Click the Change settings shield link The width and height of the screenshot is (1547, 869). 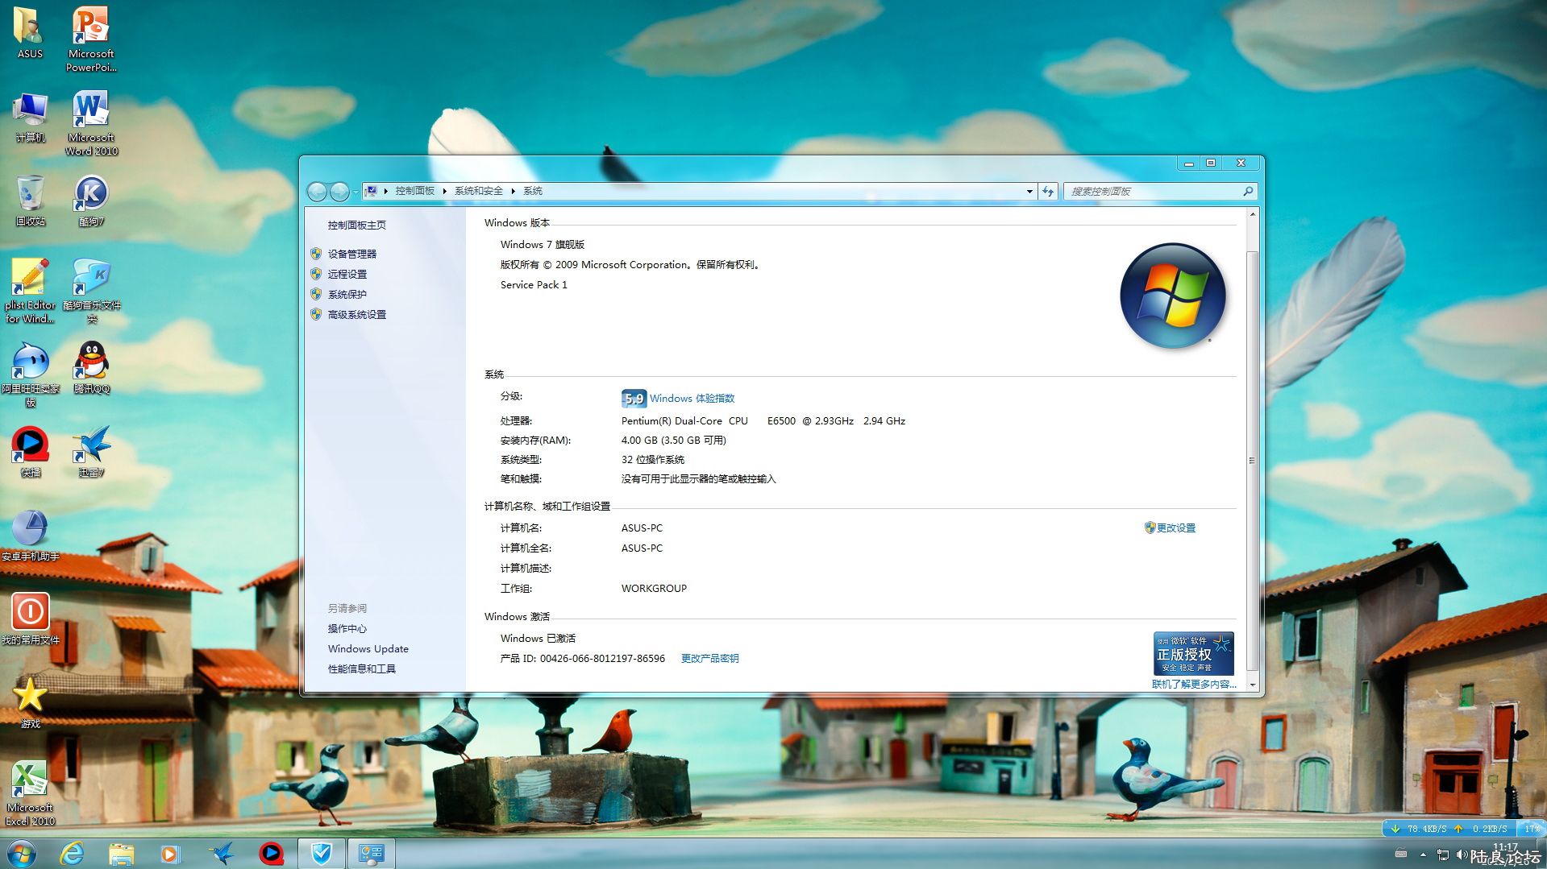[x=1175, y=528]
